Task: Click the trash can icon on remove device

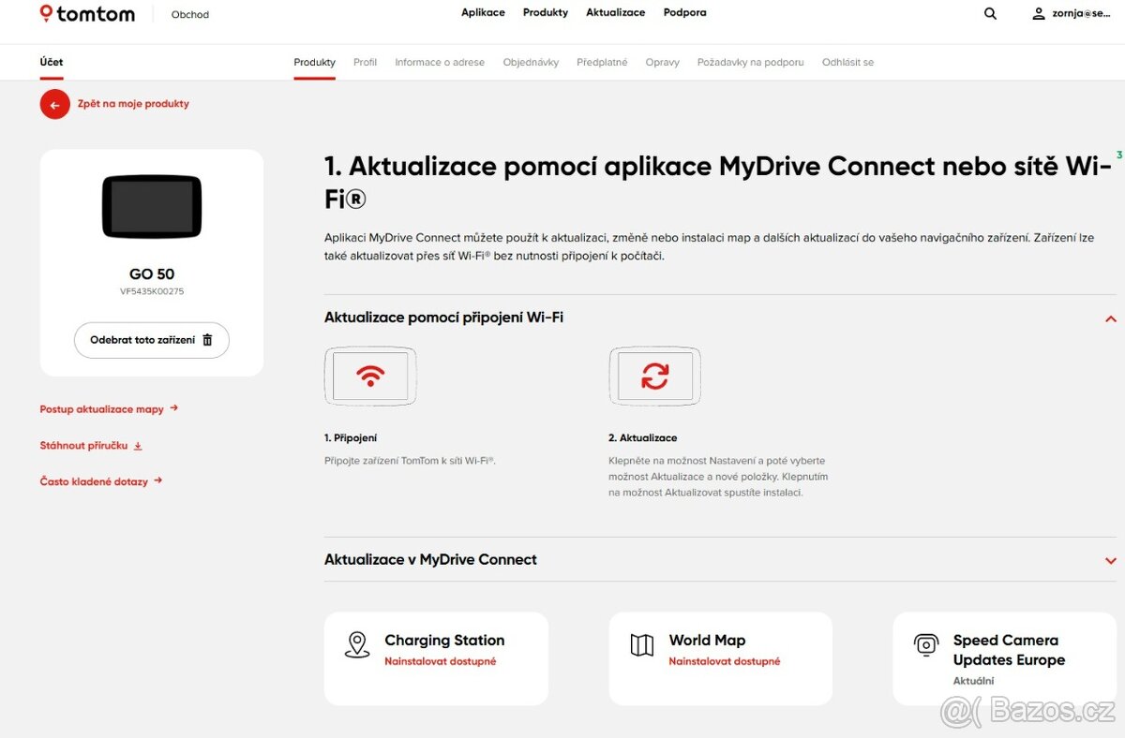Action: tap(208, 340)
